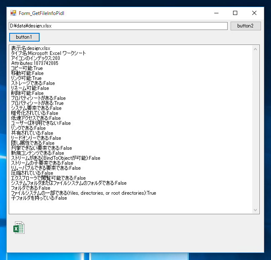Viewport: 271px width, 260px height.
Task: Click the '移動可能:False' line
Action: coord(27,73)
